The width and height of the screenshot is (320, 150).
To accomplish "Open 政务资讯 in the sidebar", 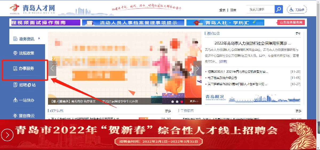I will pos(27,39).
